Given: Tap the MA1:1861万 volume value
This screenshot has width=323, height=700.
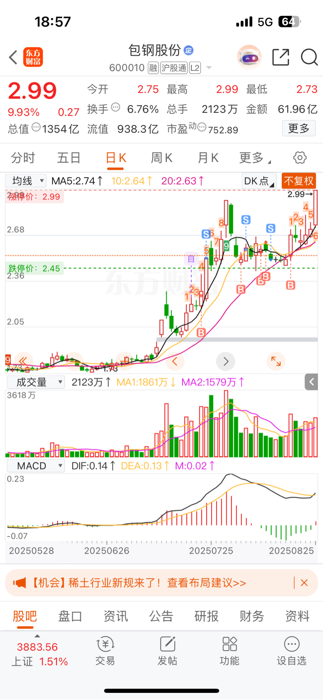Looking at the screenshot, I should [146, 382].
